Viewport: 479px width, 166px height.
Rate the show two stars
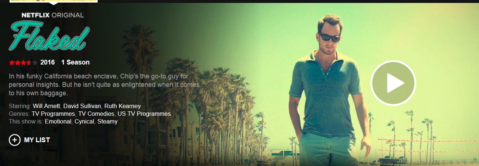point(17,63)
